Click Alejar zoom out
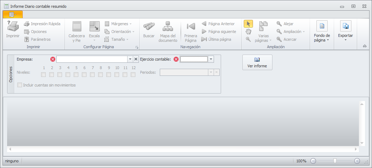 pos(285,24)
